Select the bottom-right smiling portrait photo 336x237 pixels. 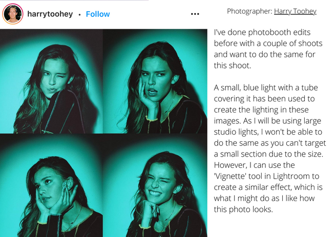[x=155, y=185]
